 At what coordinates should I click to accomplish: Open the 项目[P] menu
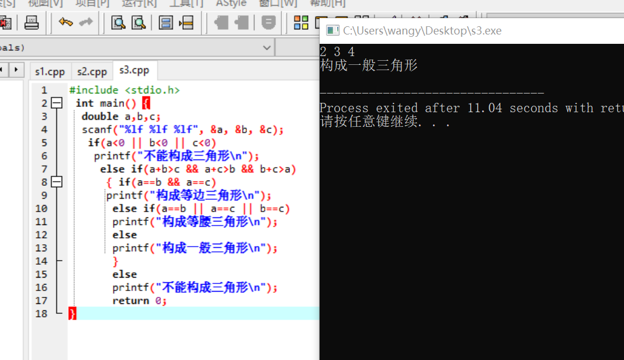pos(92,4)
